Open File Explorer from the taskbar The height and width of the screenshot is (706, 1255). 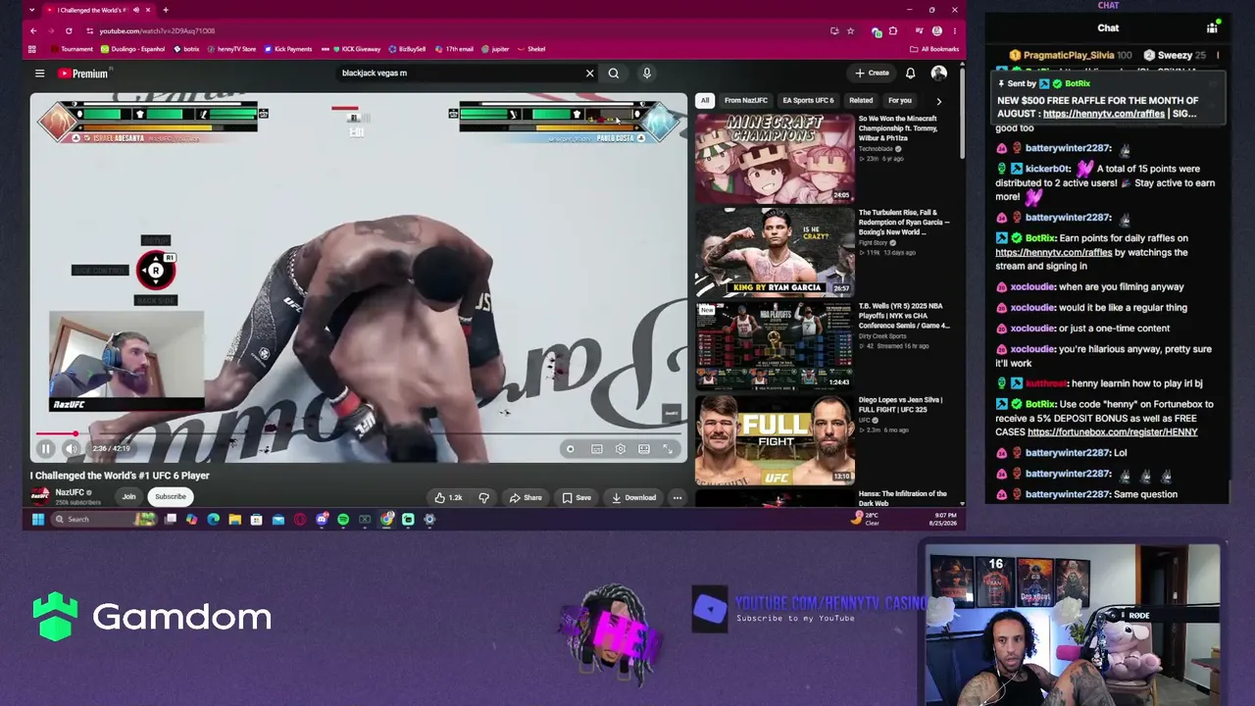(x=235, y=520)
